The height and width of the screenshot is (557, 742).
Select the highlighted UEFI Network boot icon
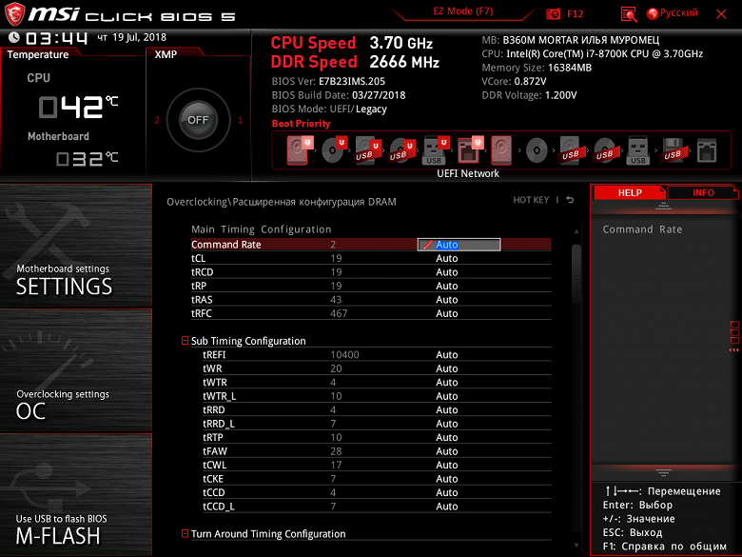[469, 150]
